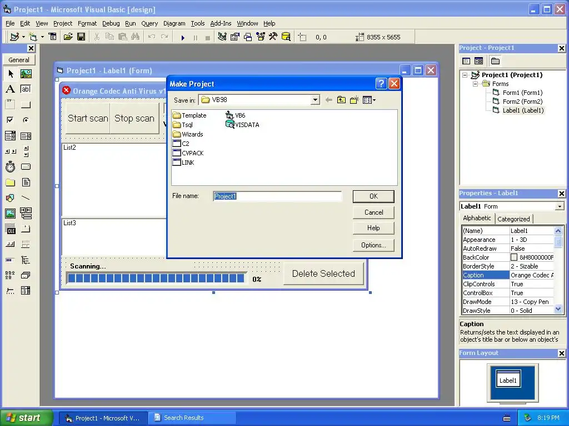
Task: Collapse the Forms folder node
Action: click(476, 84)
